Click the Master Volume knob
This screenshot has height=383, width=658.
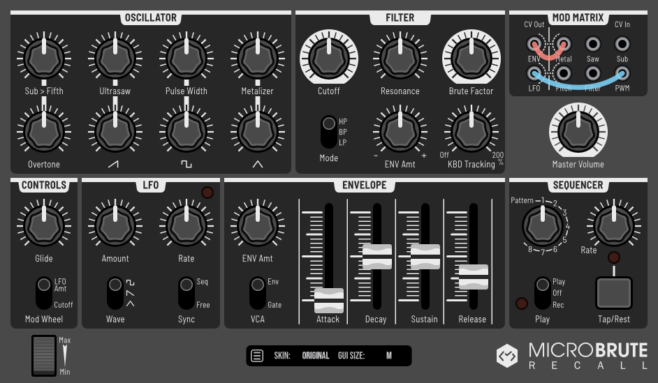578,131
